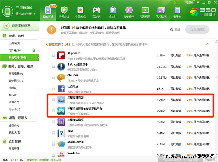Open 短信(10) in sidebar

point(14,125)
